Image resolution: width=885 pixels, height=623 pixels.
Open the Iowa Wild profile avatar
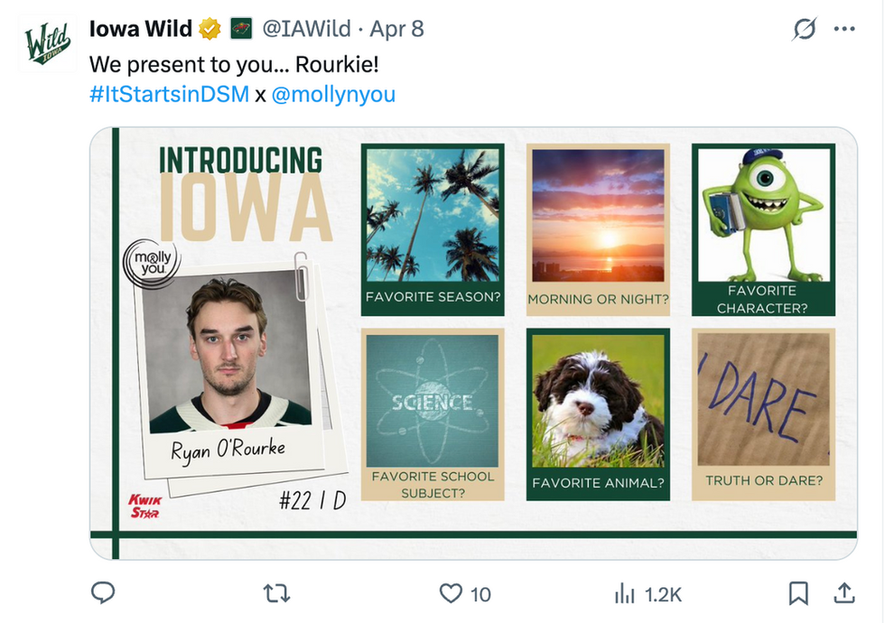coord(47,42)
